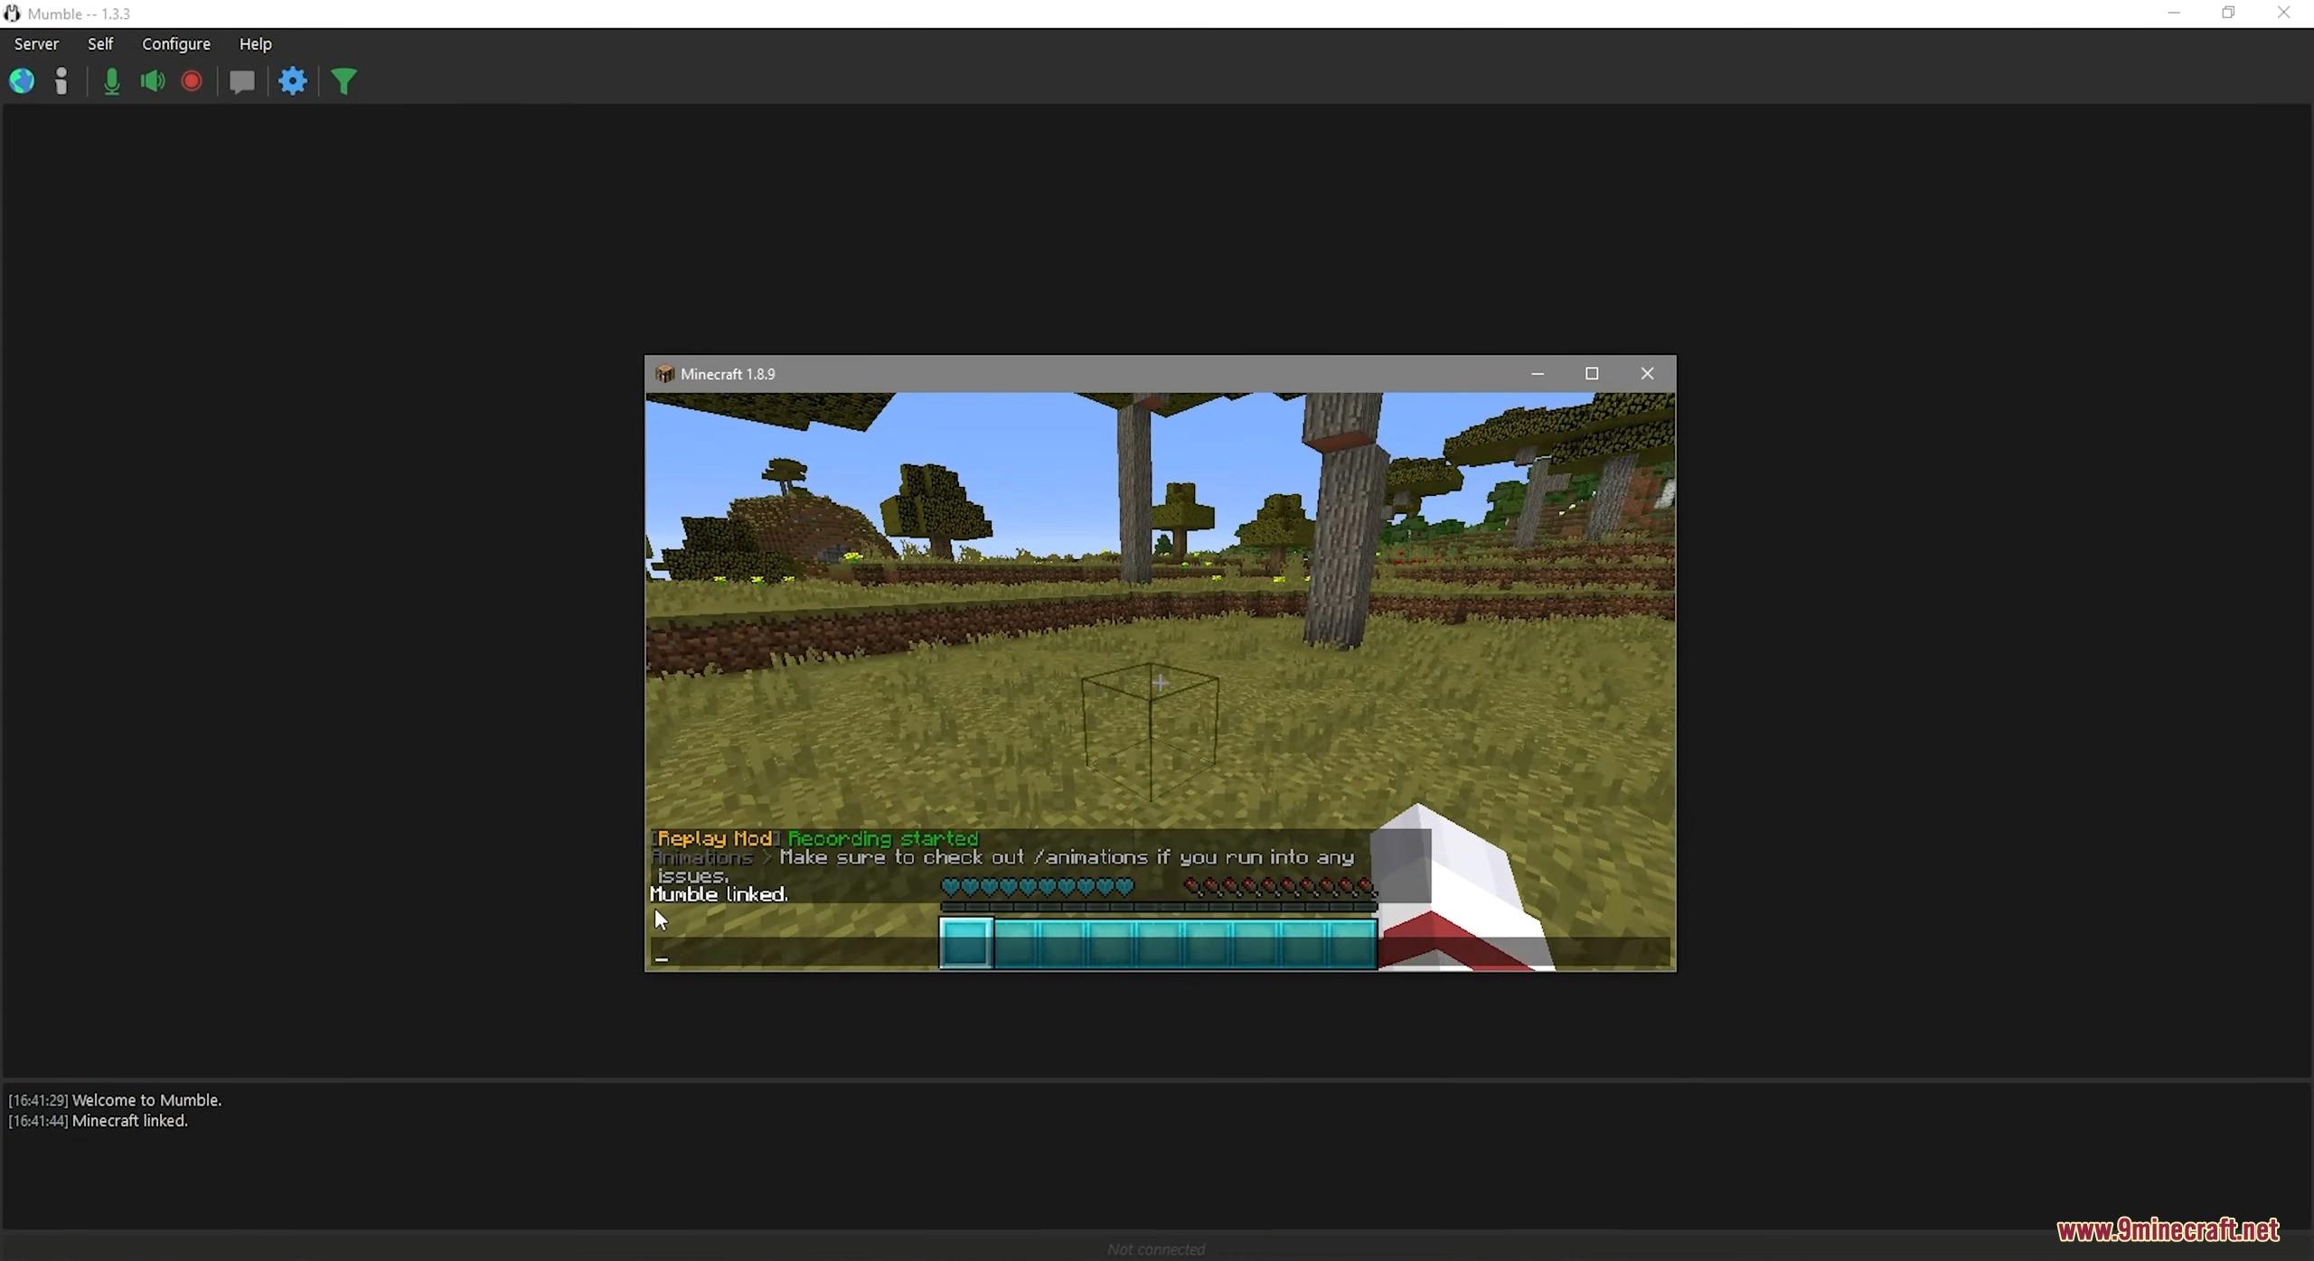Click the 'Minecraft linked.' log entry
2314x1261 pixels.
pyautogui.click(x=130, y=1121)
